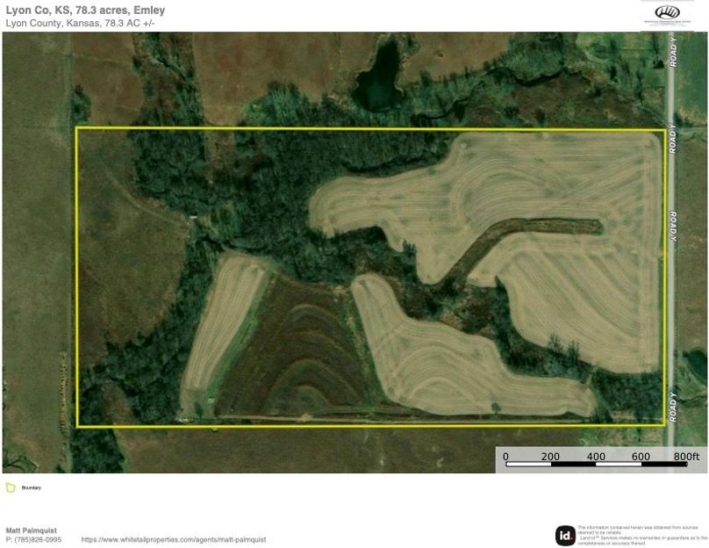This screenshot has height=548, width=709.
Task: Click the Lyon Co, KS map title
Action: [x=84, y=11]
